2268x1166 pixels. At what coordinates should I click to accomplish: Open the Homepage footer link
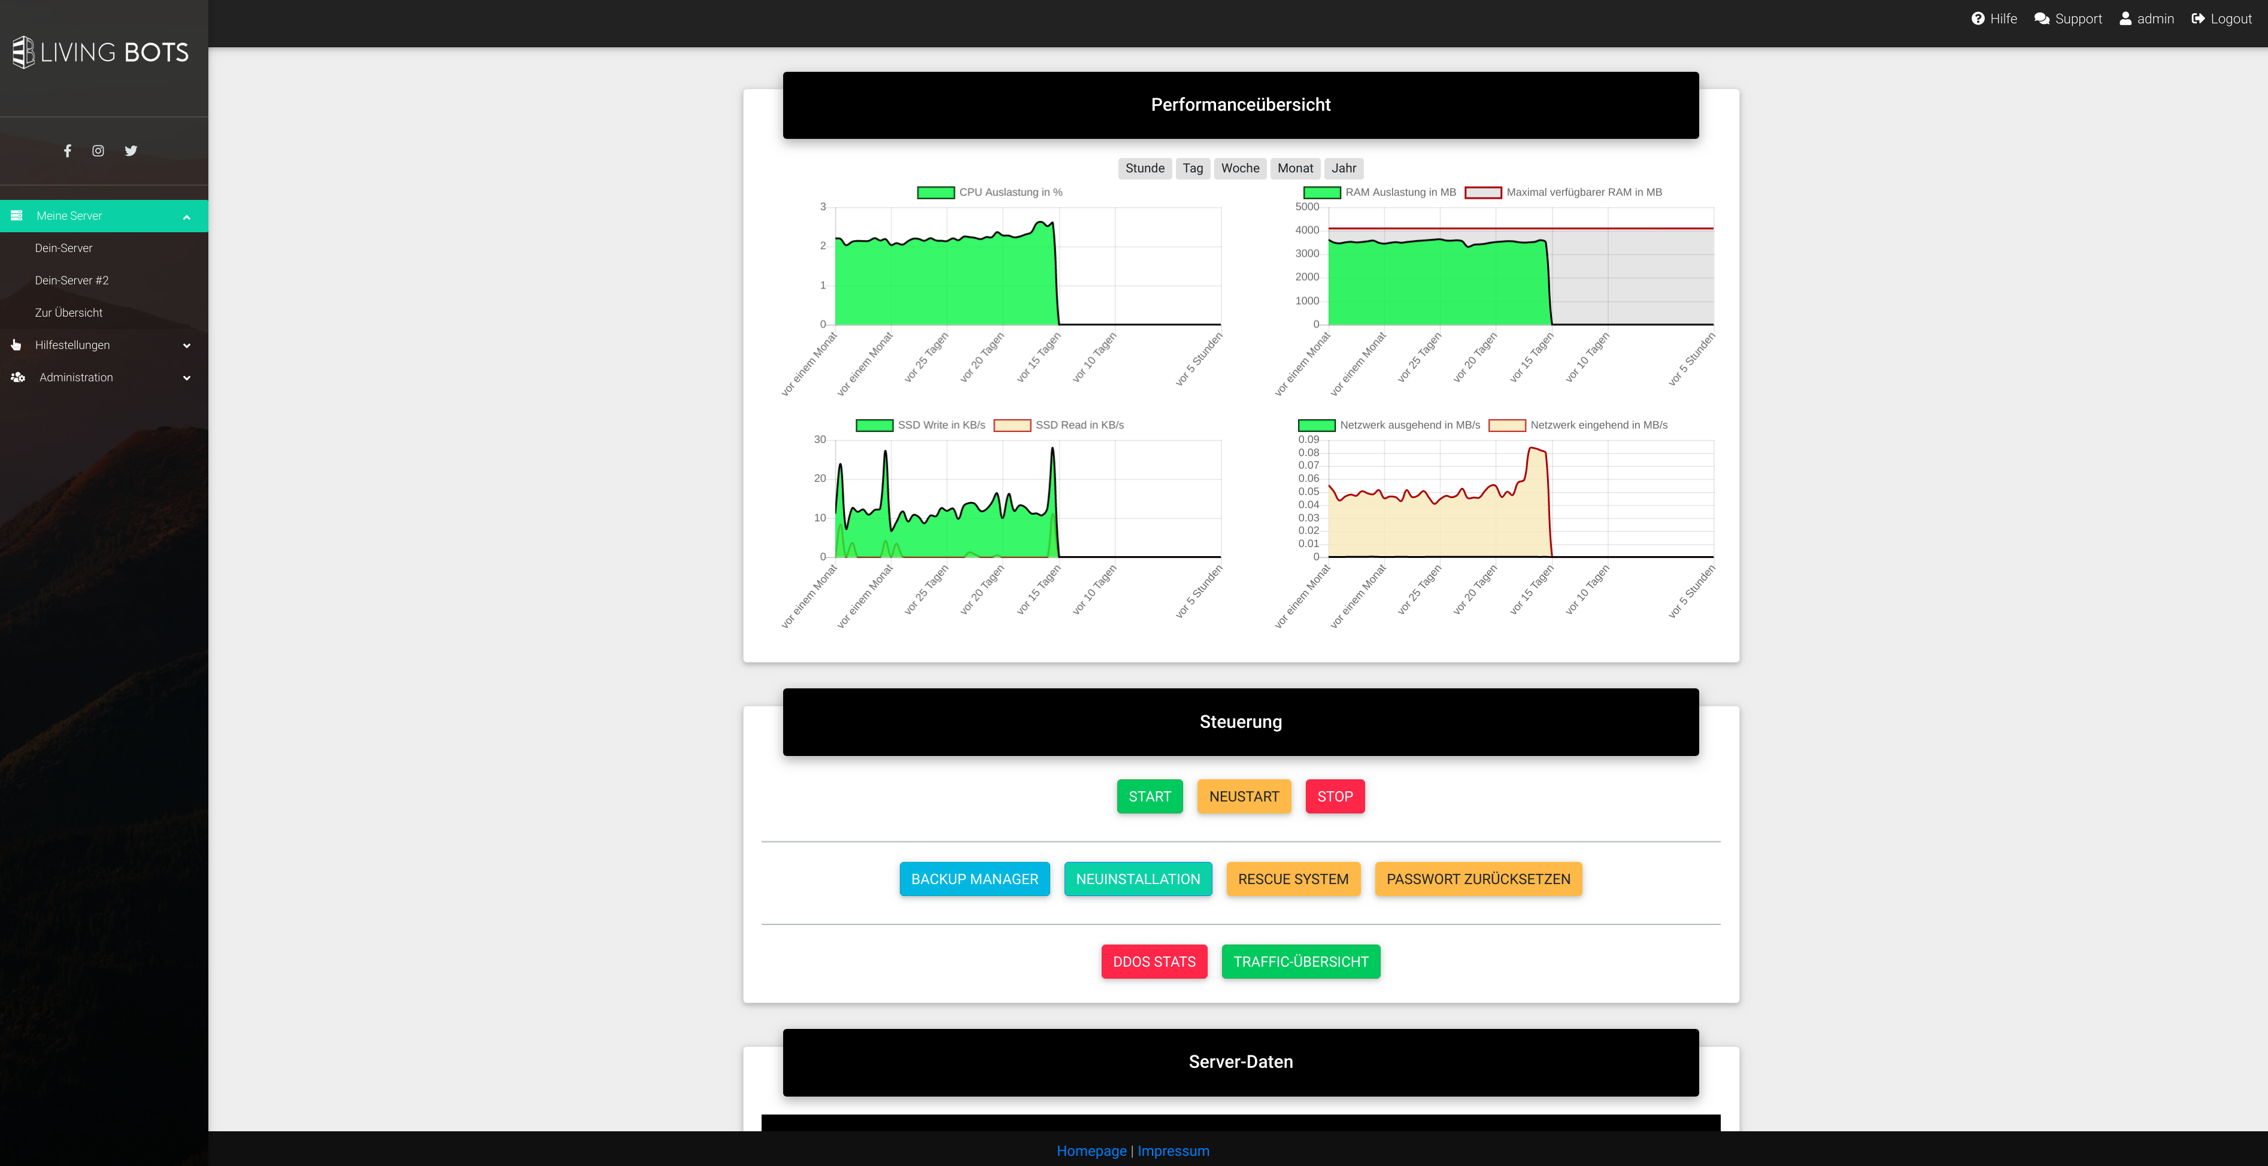(x=1091, y=1151)
